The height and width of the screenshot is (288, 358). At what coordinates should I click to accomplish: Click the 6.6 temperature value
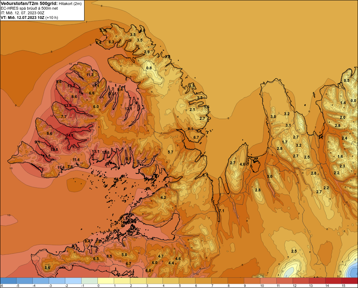(92, 93)
